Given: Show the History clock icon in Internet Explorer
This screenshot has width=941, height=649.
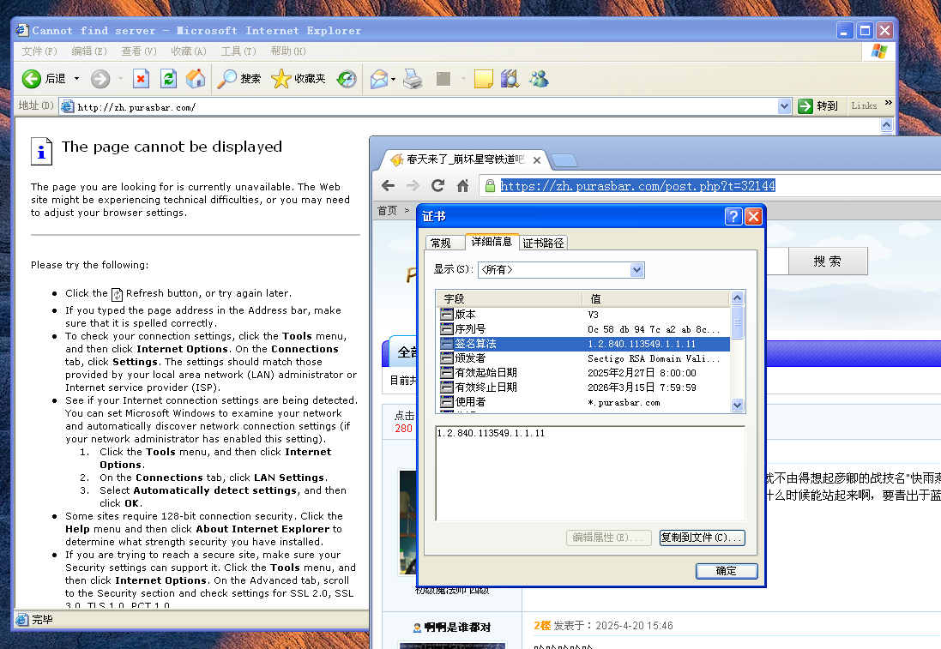Looking at the screenshot, I should 347,79.
